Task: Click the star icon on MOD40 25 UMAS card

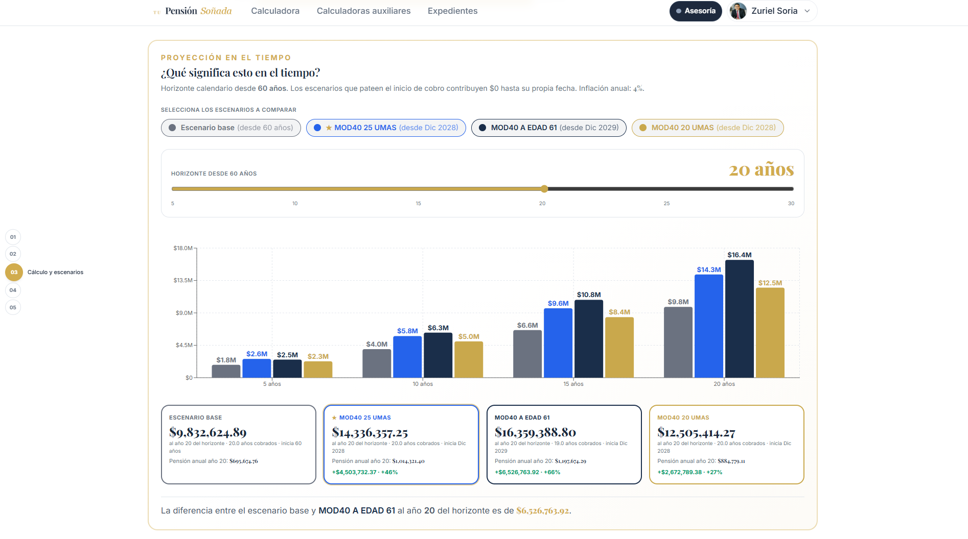Action: (x=334, y=418)
